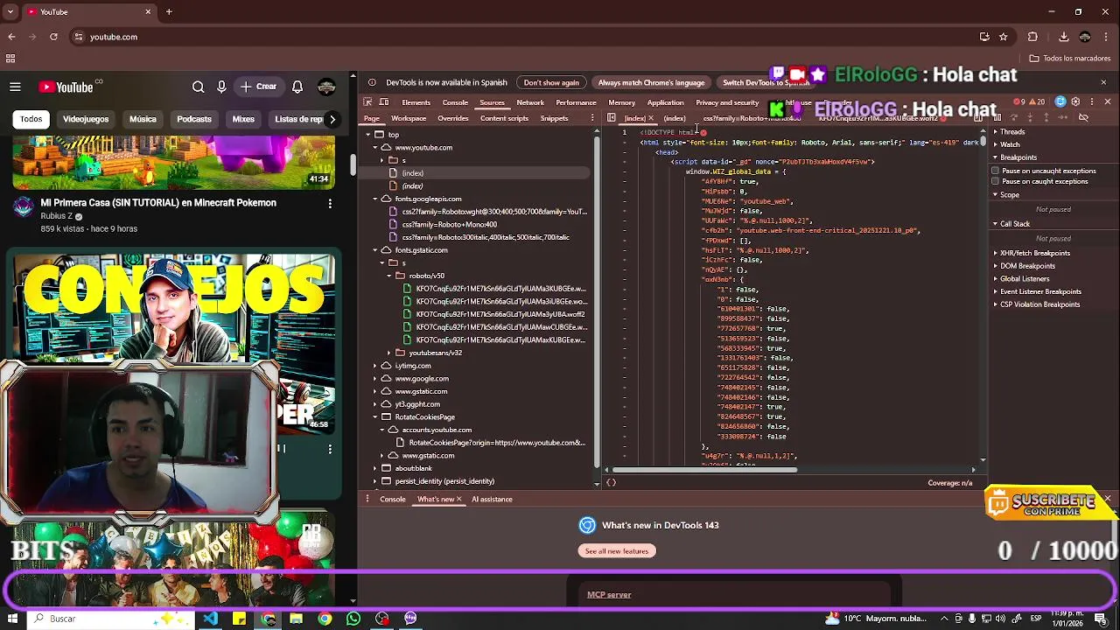
Task: Open the Application tab
Action: coord(665,102)
